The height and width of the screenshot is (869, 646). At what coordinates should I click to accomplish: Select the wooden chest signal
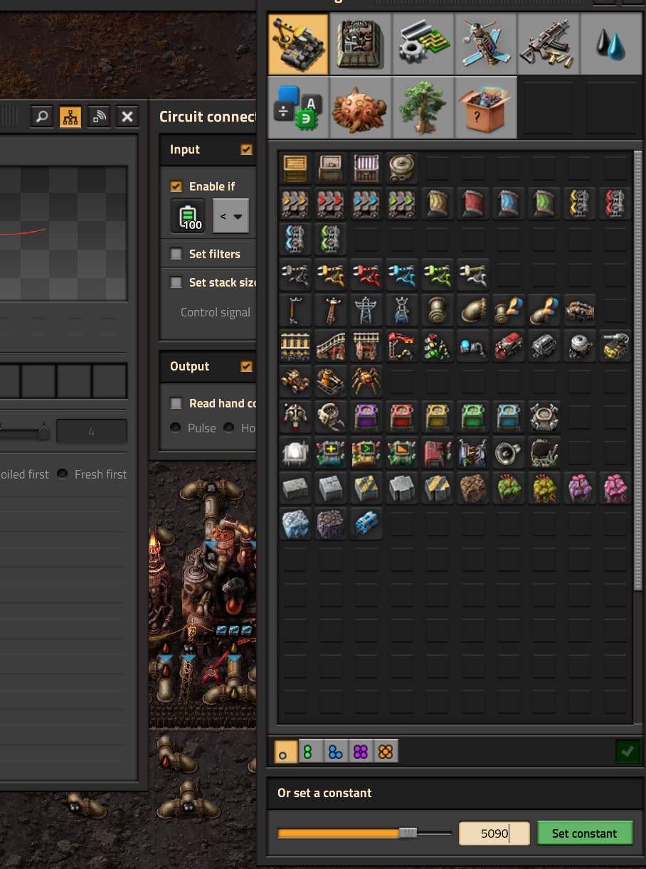pyautogui.click(x=295, y=169)
